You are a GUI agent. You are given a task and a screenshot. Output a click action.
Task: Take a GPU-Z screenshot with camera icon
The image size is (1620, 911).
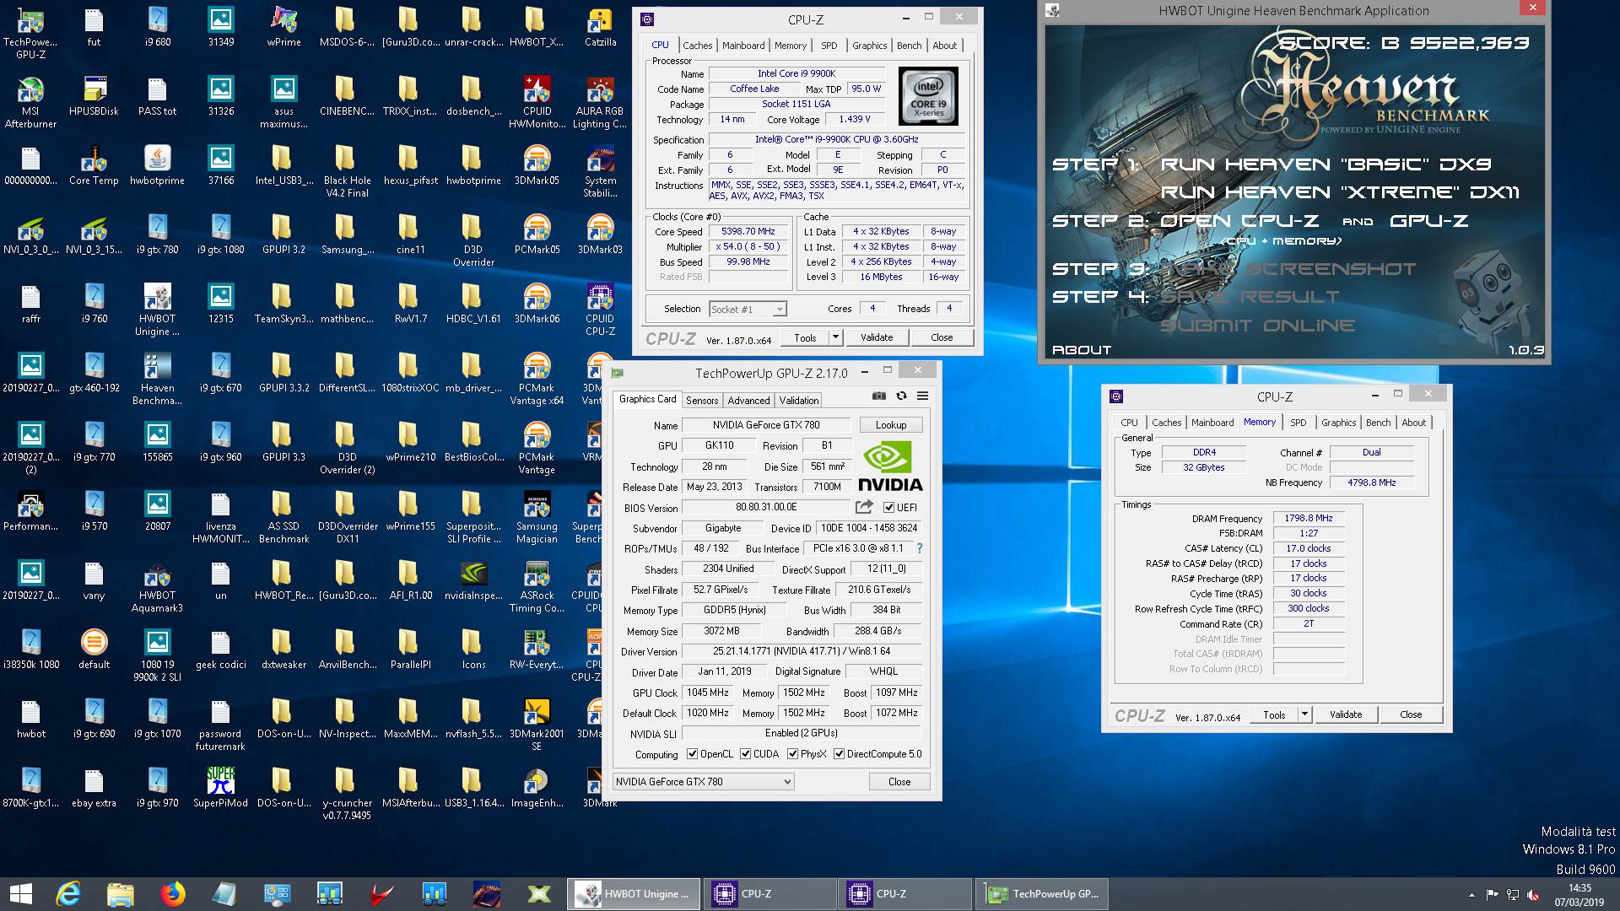(x=879, y=396)
